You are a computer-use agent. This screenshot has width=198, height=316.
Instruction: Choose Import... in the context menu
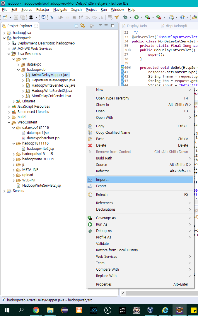click(x=140, y=180)
